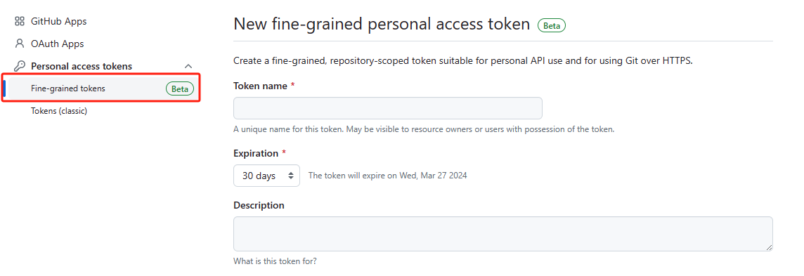Click the Description field label
804x276 pixels.
259,205
